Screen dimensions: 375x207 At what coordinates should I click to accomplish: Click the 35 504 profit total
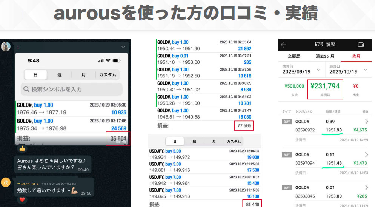118,139
